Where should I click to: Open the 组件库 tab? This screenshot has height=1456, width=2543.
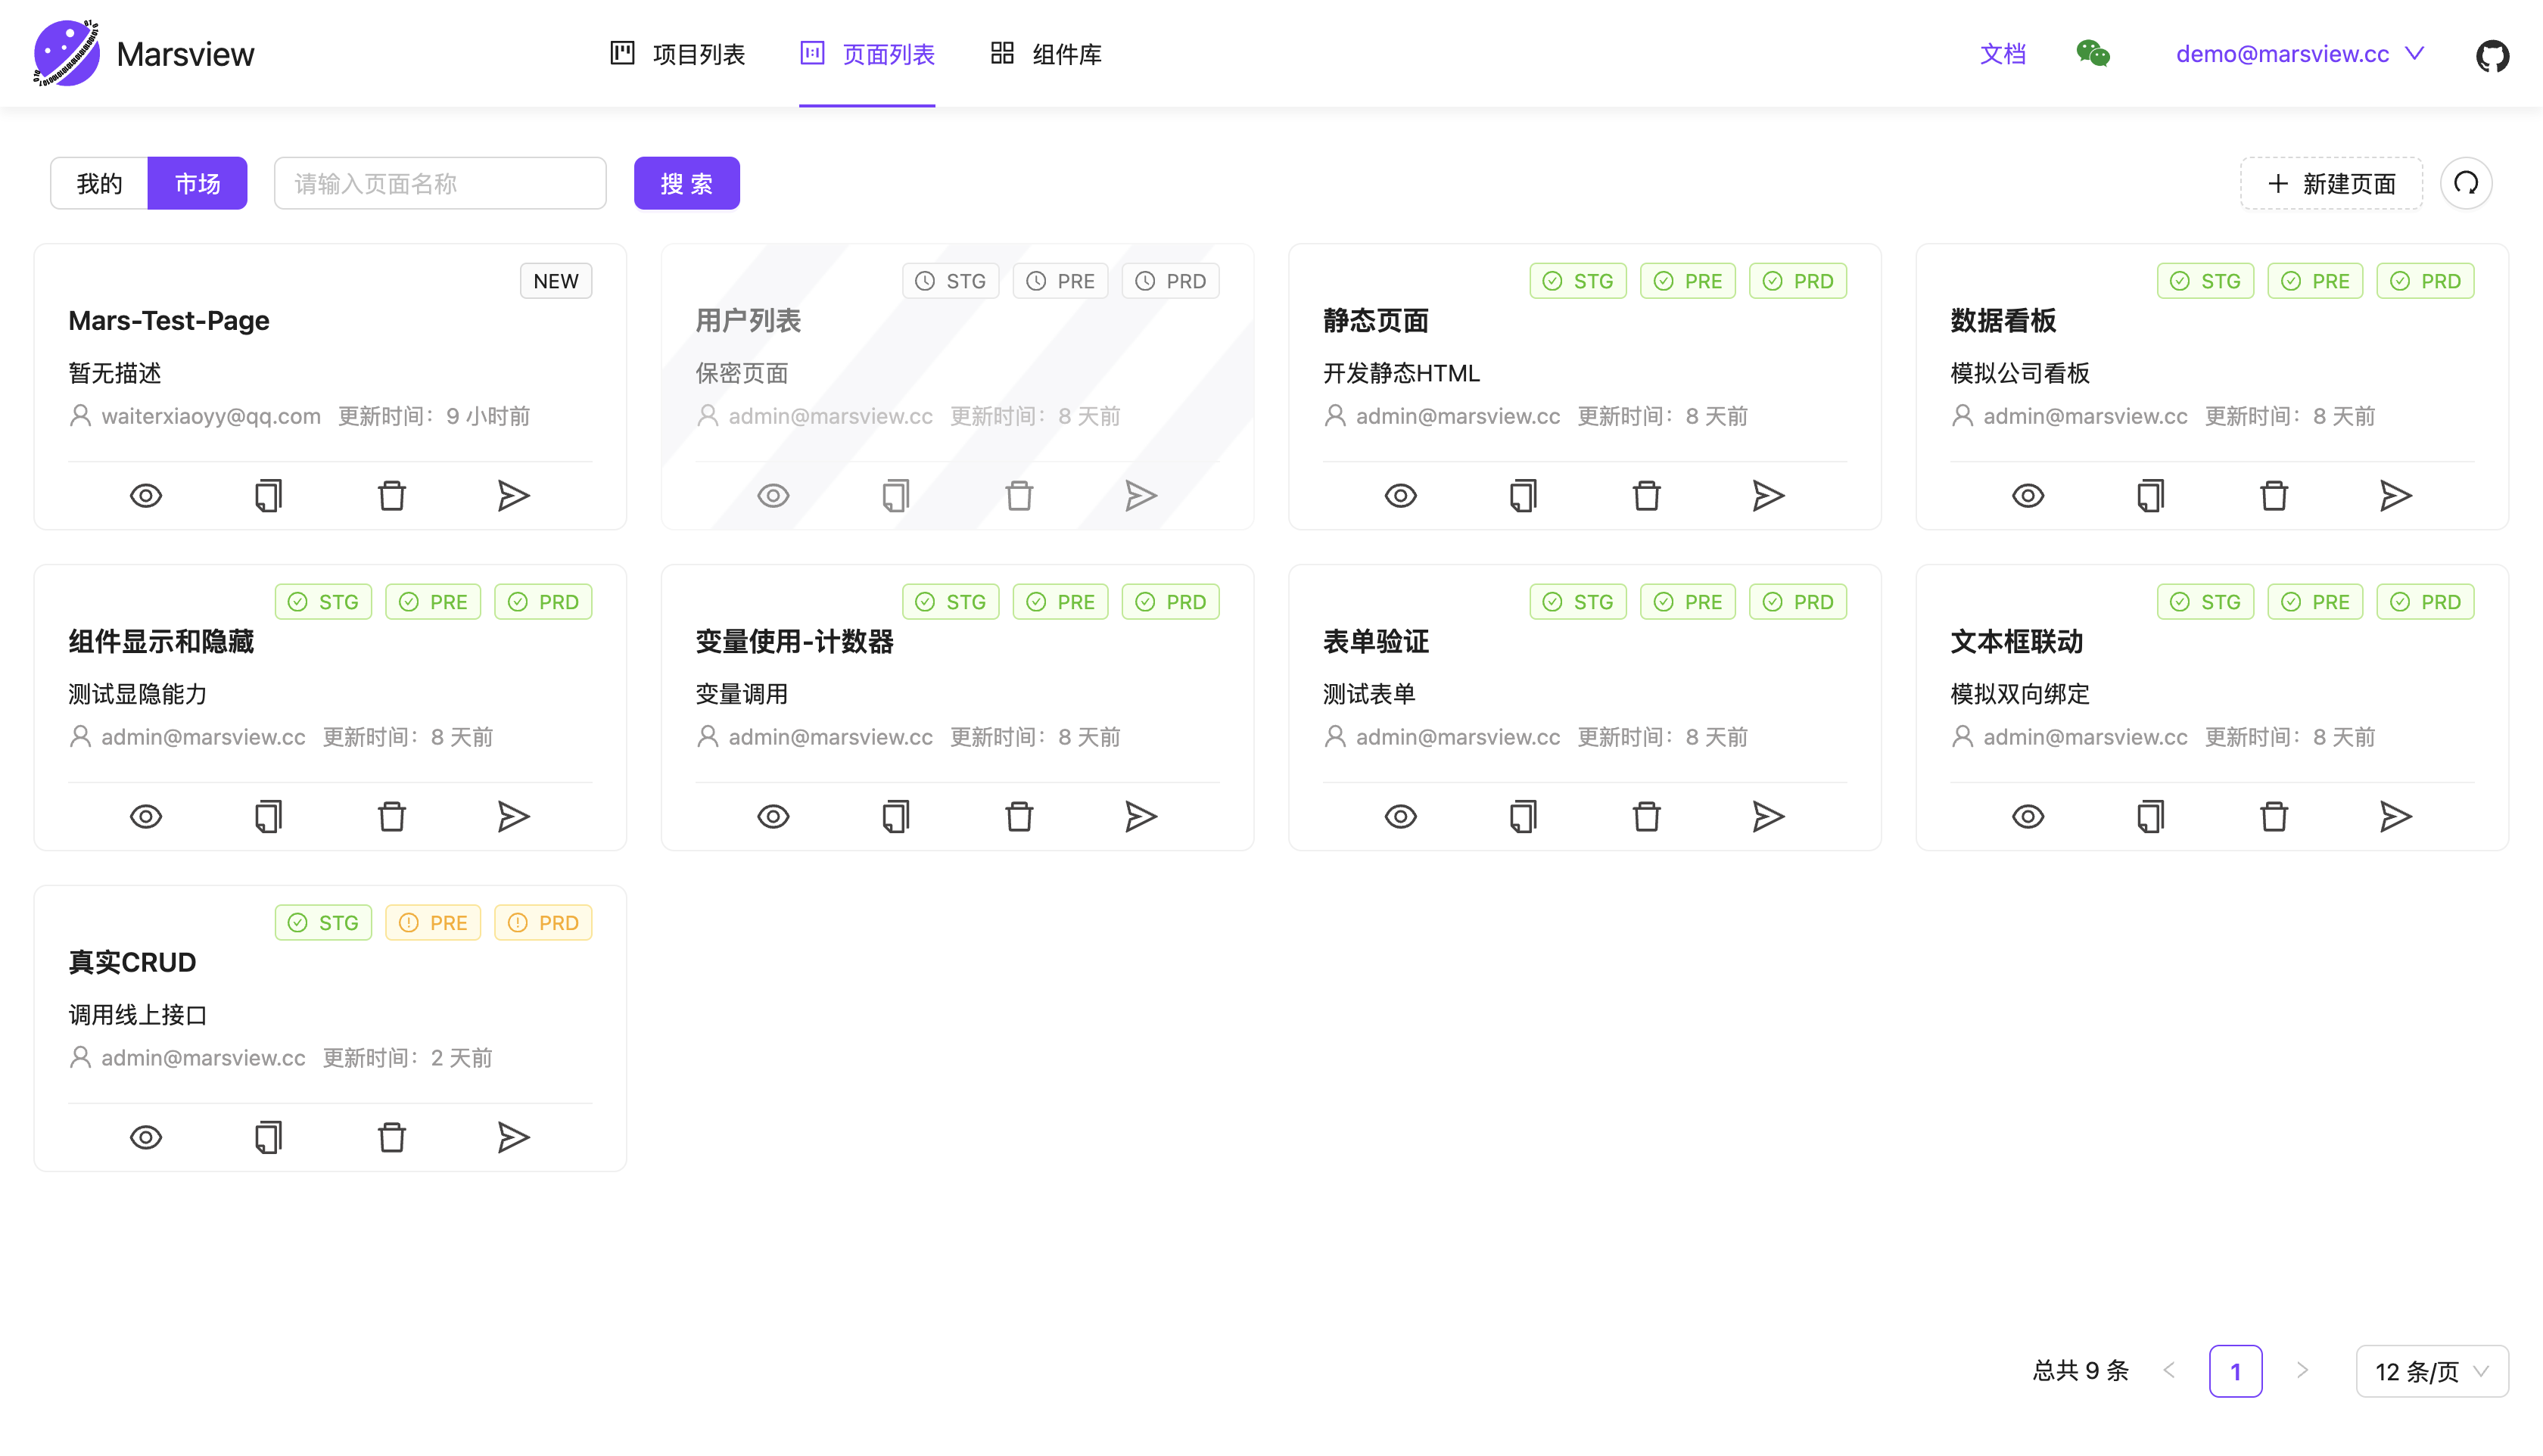(x=1046, y=54)
